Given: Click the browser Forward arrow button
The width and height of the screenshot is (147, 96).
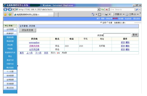Looking at the screenshot, I should click(10, 10).
